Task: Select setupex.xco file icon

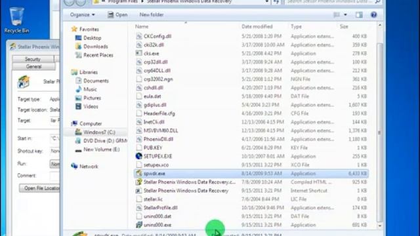Action: point(138,165)
